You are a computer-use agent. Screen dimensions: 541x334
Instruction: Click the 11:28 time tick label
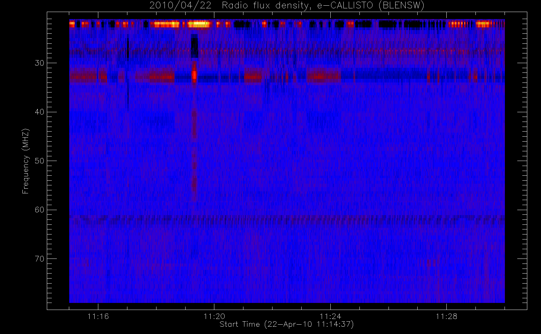pos(446,316)
